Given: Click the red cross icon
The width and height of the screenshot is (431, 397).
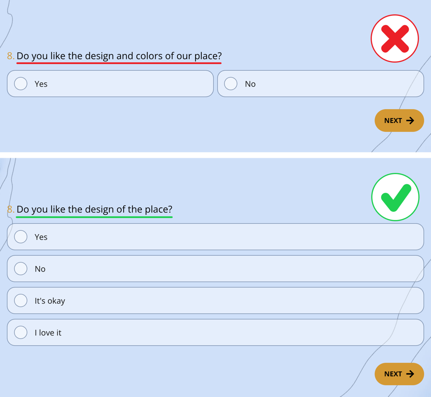Looking at the screenshot, I should pos(394,38).
